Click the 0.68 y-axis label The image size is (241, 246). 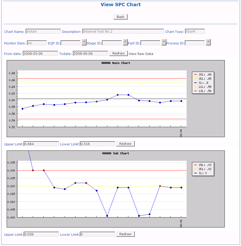point(12,73)
